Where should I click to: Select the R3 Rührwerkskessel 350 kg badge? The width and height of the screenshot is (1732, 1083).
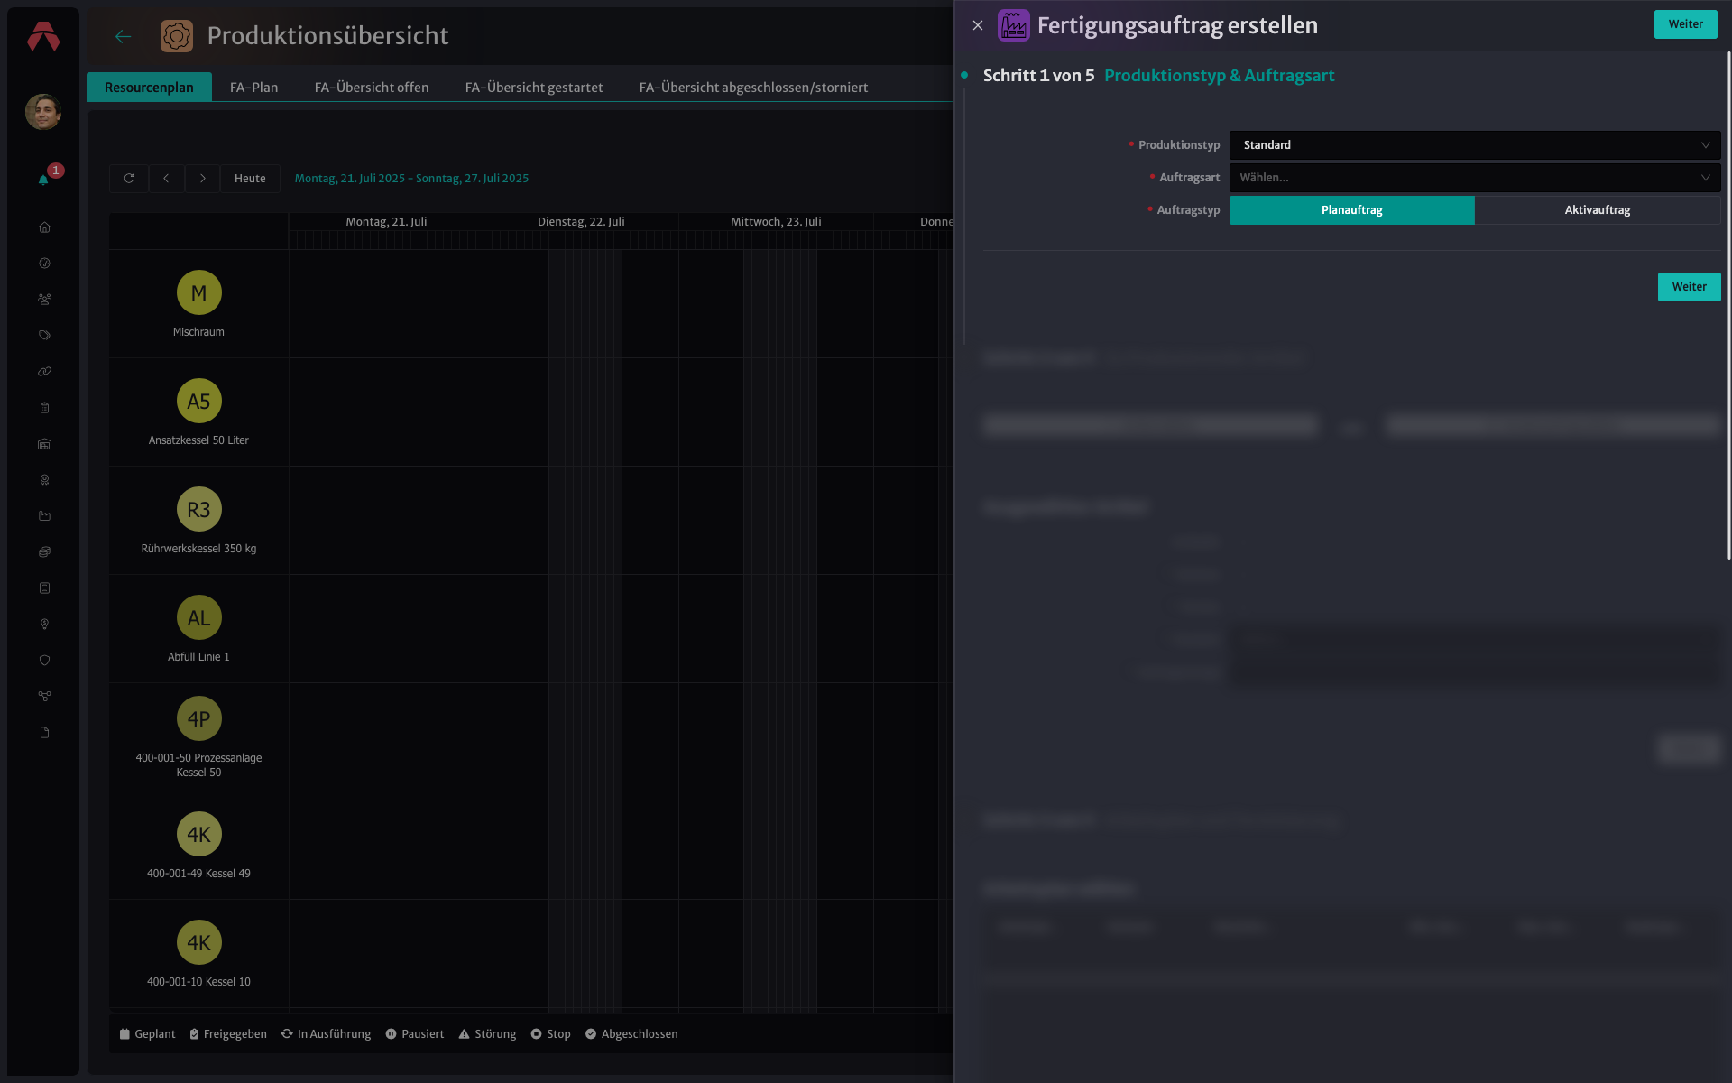tap(198, 509)
